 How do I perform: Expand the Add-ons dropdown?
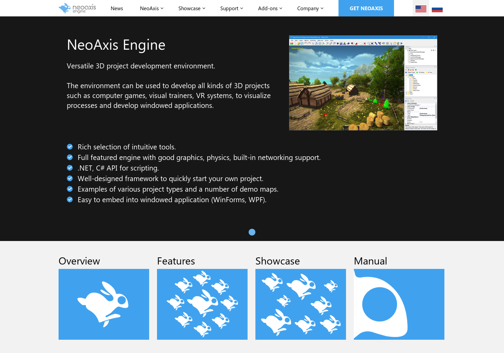pos(270,8)
